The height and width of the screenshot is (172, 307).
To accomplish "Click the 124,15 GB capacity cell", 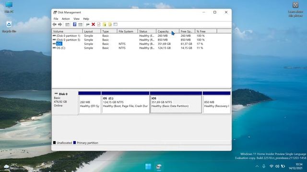I will (x=164, y=48).
